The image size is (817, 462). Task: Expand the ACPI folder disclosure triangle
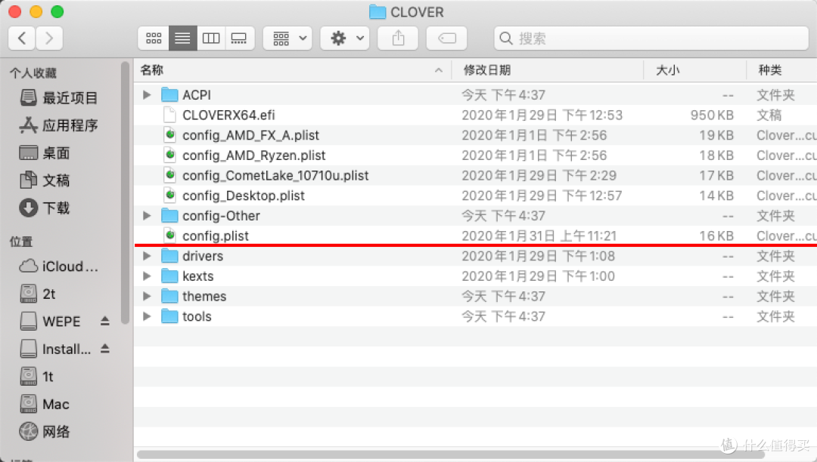(147, 95)
